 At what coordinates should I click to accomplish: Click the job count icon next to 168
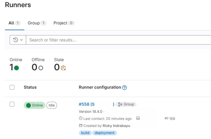pyautogui.click(x=166, y=119)
